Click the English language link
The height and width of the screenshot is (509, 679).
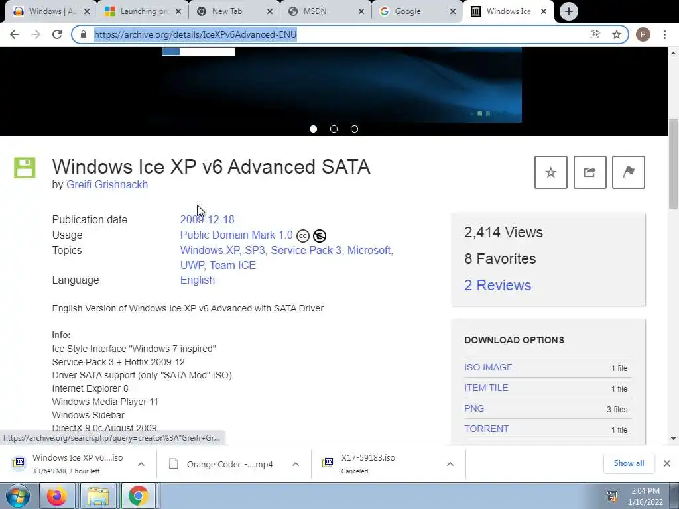pyautogui.click(x=198, y=280)
